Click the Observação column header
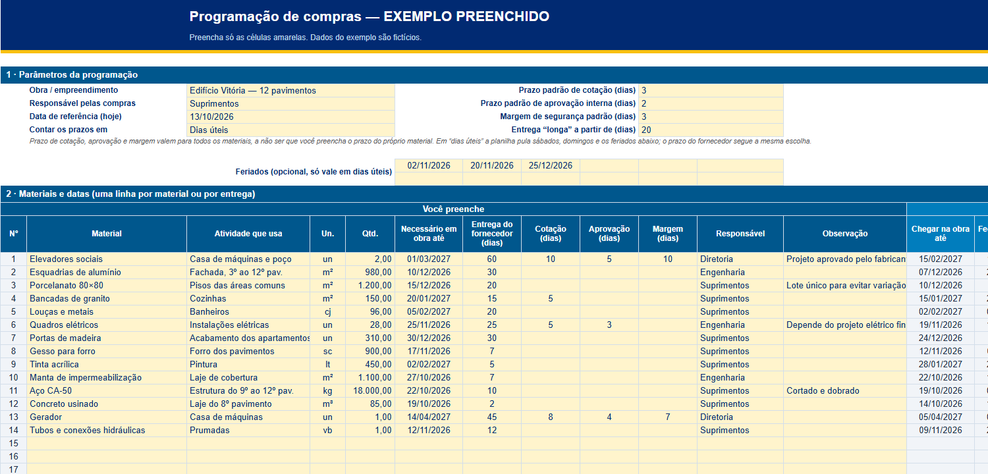This screenshot has width=988, height=474. (845, 234)
